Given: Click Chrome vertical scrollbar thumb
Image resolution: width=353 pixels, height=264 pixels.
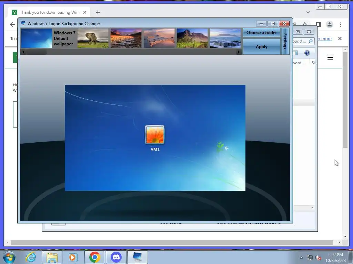Looking at the screenshot, I should click(345, 100).
